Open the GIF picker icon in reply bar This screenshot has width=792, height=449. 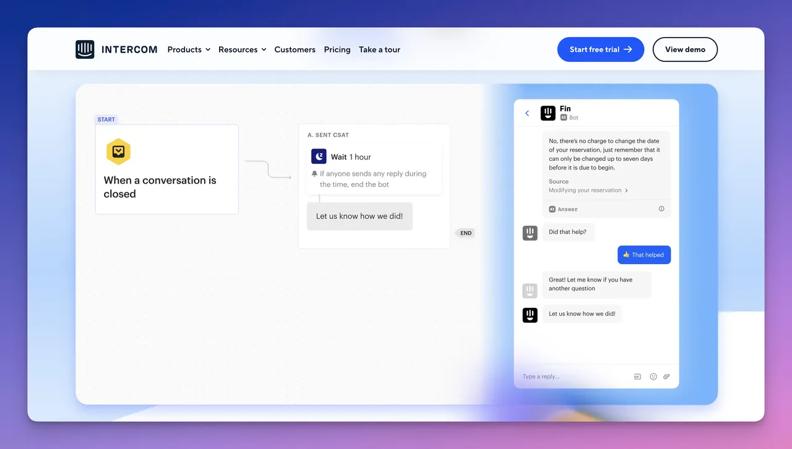tap(637, 377)
